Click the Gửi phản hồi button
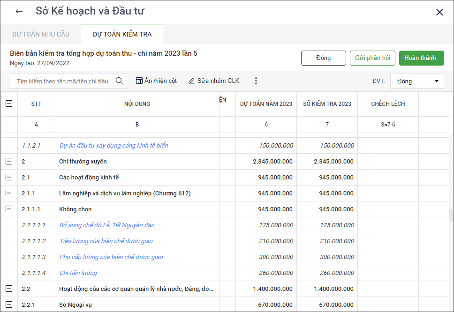This screenshot has width=454, height=312. click(372, 58)
